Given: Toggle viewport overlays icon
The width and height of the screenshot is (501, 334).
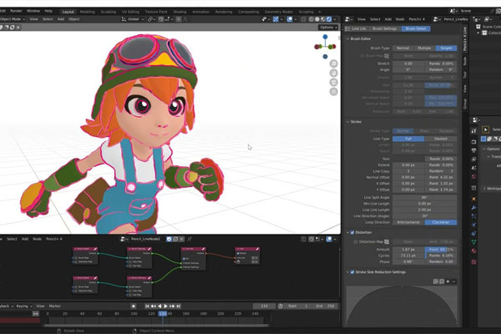Looking at the screenshot, I should point(290,19).
